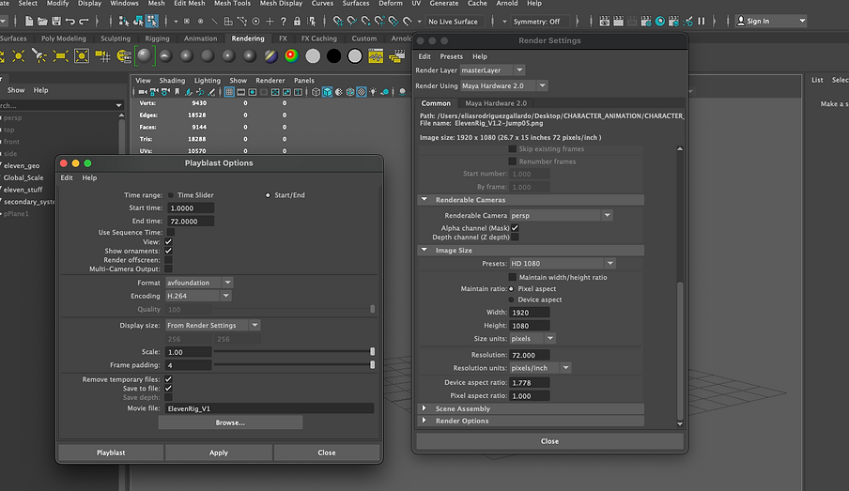Create an area light from Rendering shelf
This screenshot has height=491, width=849.
[60, 55]
